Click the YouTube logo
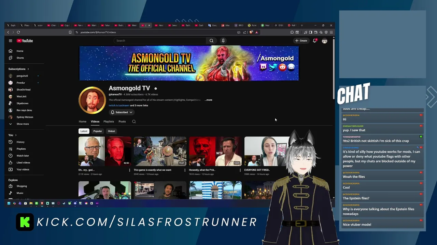Viewport: 437px width, 245px height. [x=25, y=40]
